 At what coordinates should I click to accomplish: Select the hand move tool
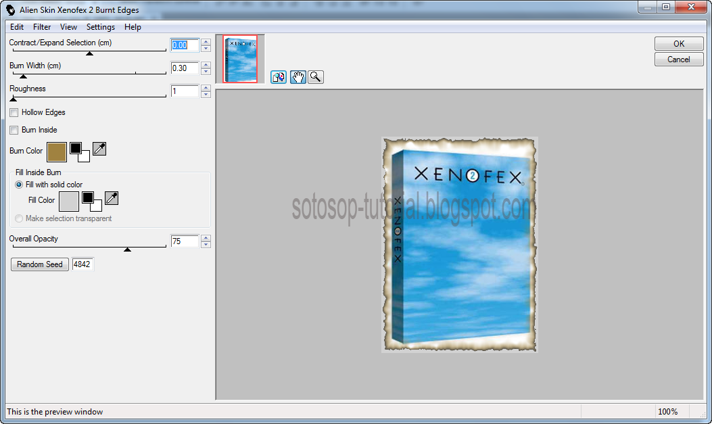(x=298, y=77)
